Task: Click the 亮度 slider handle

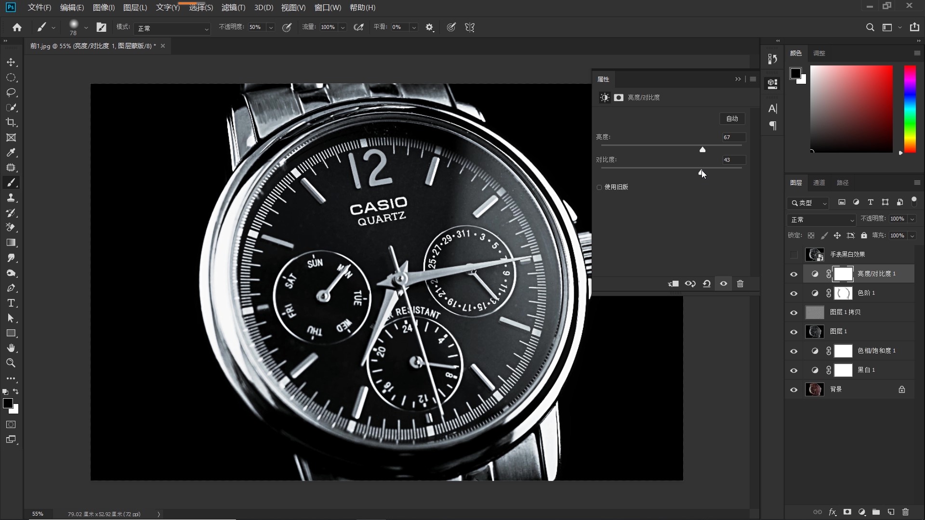Action: pos(702,150)
